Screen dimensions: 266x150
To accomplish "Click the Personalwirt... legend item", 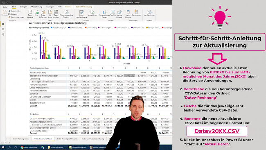I will click(x=153, y=27).
